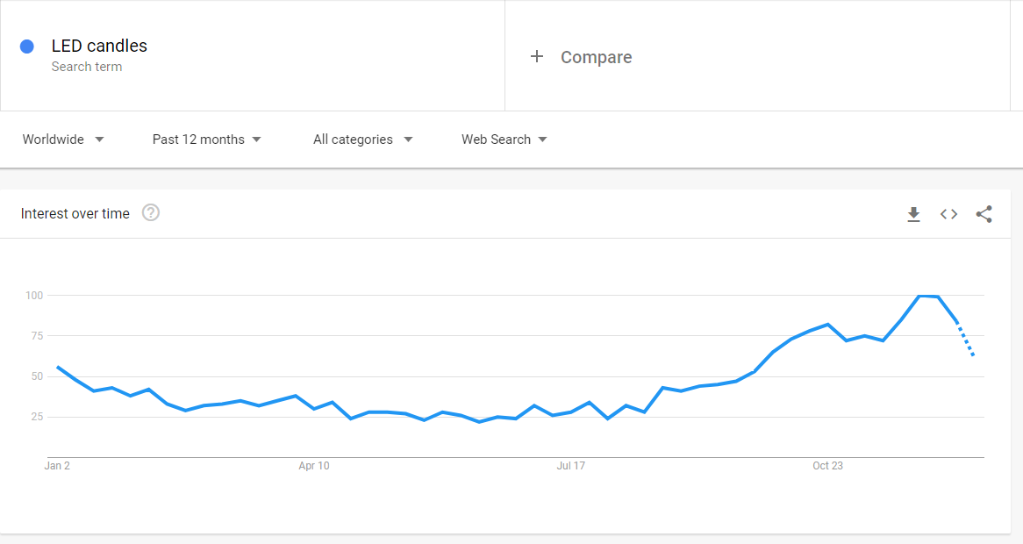1023x544 pixels.
Task: Expand the Worldwide region dropdown
Action: [63, 140]
